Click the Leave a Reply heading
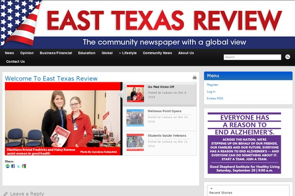 point(27,194)
